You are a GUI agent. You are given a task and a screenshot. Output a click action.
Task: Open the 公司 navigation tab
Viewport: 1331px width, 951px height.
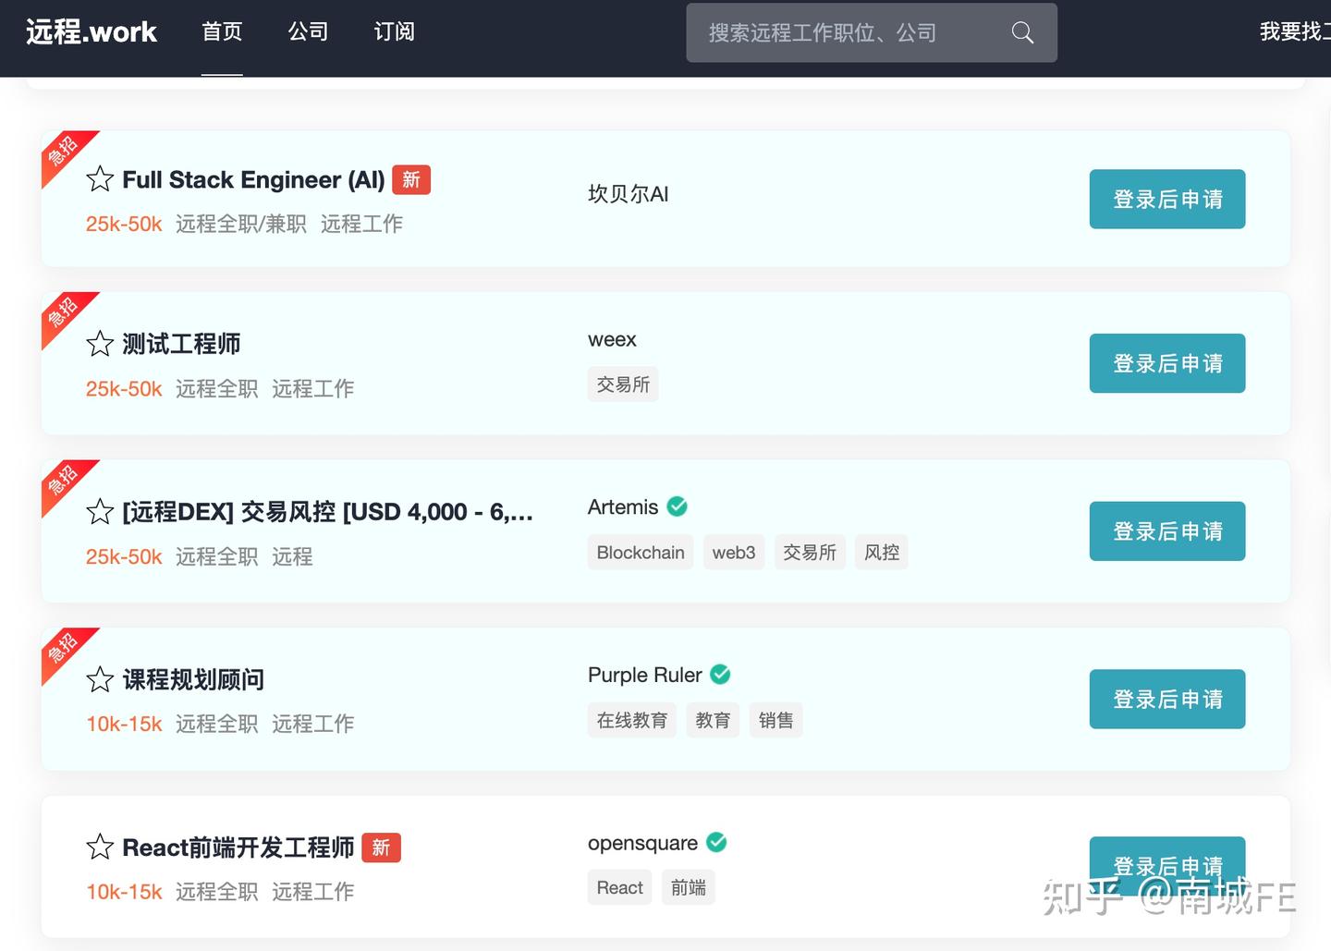(308, 31)
